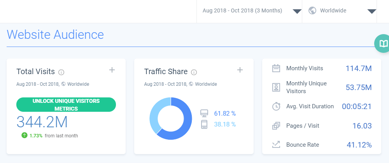Click the 53.75M unique visitors value
Screen dimensions: 389x163
click(359, 87)
